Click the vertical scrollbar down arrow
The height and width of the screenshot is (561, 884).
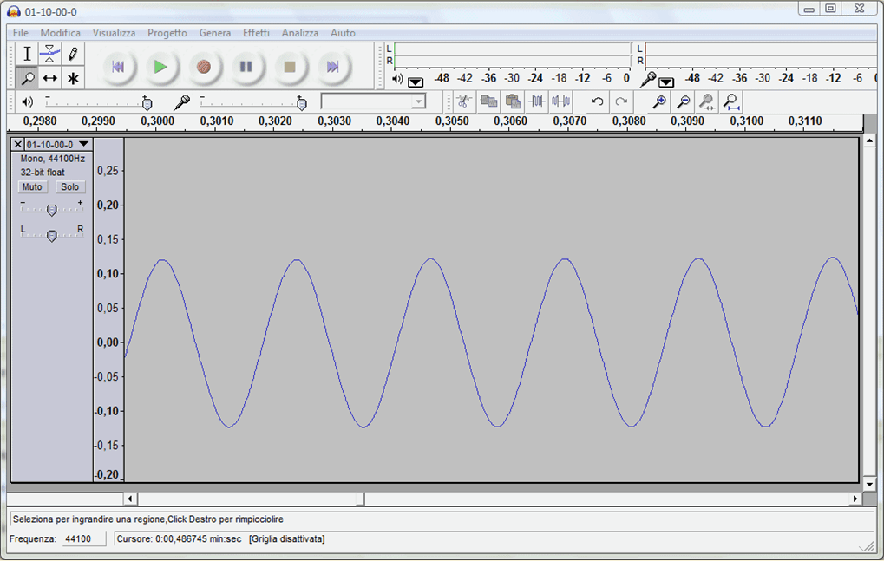coord(869,485)
